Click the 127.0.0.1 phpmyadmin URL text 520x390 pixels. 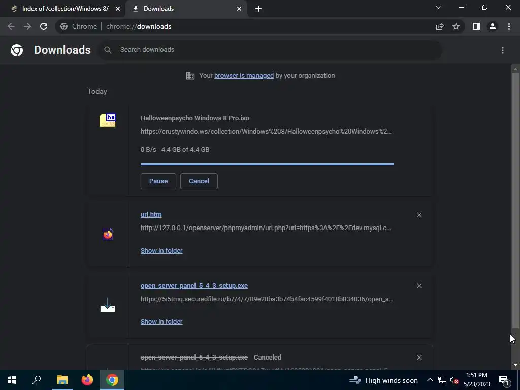click(x=266, y=228)
